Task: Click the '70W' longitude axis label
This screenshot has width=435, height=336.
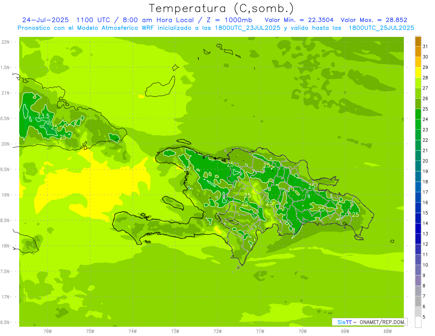Action: click(303, 331)
